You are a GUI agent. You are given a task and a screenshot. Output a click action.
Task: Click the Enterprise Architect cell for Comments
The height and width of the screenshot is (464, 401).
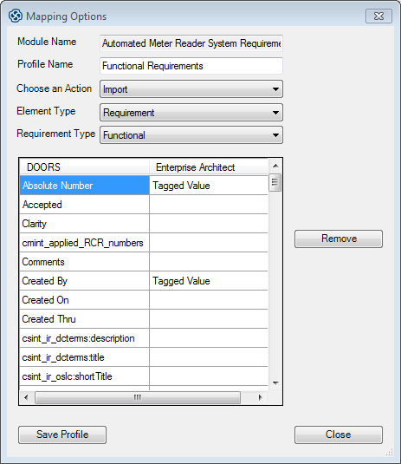tap(209, 262)
